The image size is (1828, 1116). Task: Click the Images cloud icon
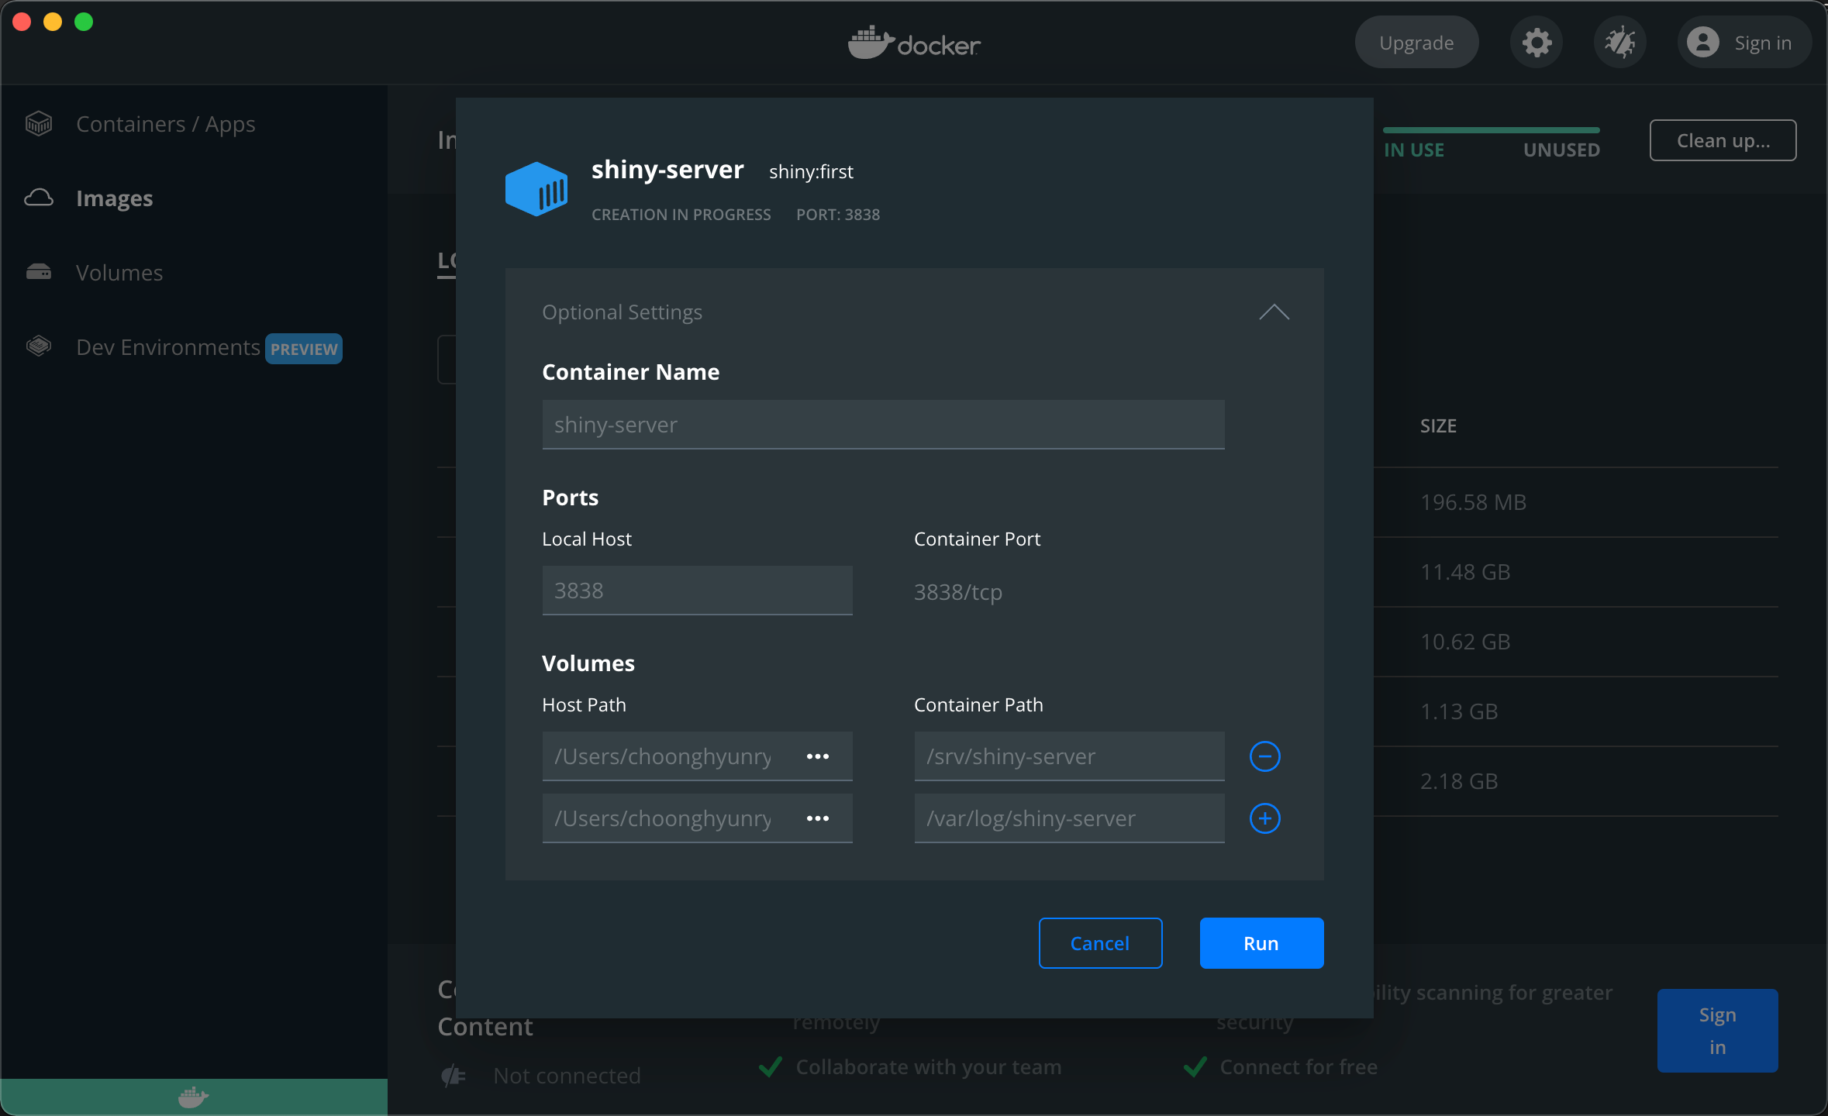coord(39,198)
